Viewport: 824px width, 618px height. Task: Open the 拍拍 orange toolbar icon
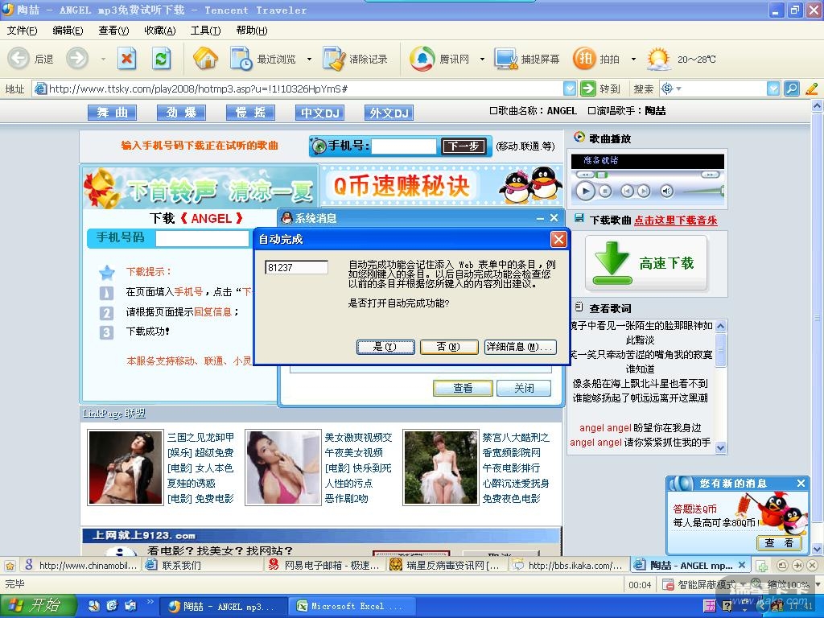pos(584,58)
